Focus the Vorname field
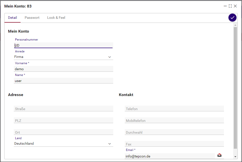Screen dimensions: 242x162 click(x=63, y=69)
